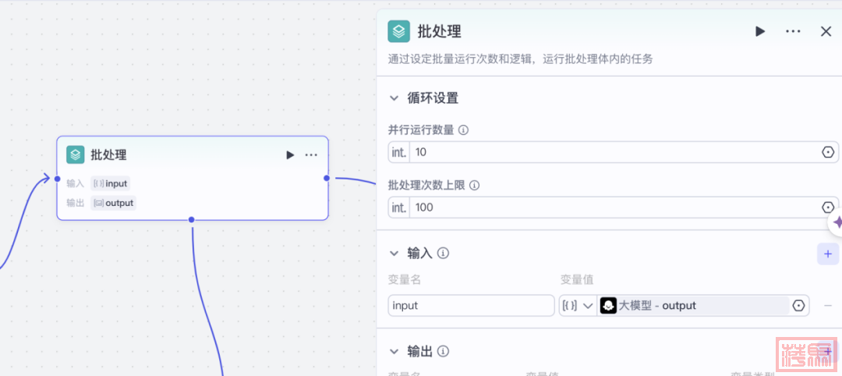Click the info icon beside 输出 heading
This screenshot has height=376, width=842.
tap(443, 352)
